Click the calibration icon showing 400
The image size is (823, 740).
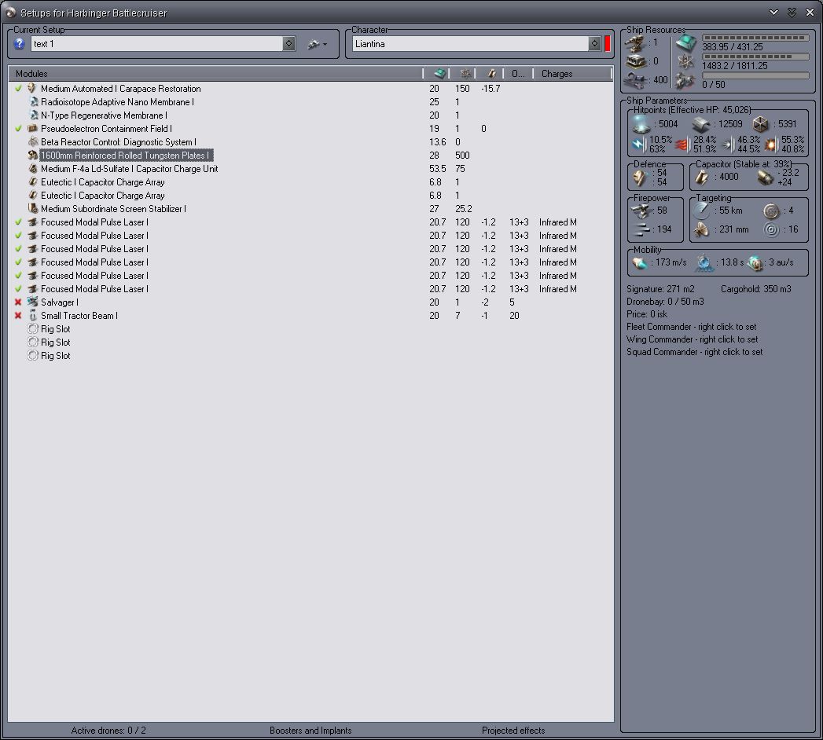click(636, 80)
